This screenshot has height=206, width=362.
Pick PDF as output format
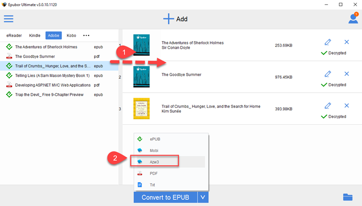[171, 173]
